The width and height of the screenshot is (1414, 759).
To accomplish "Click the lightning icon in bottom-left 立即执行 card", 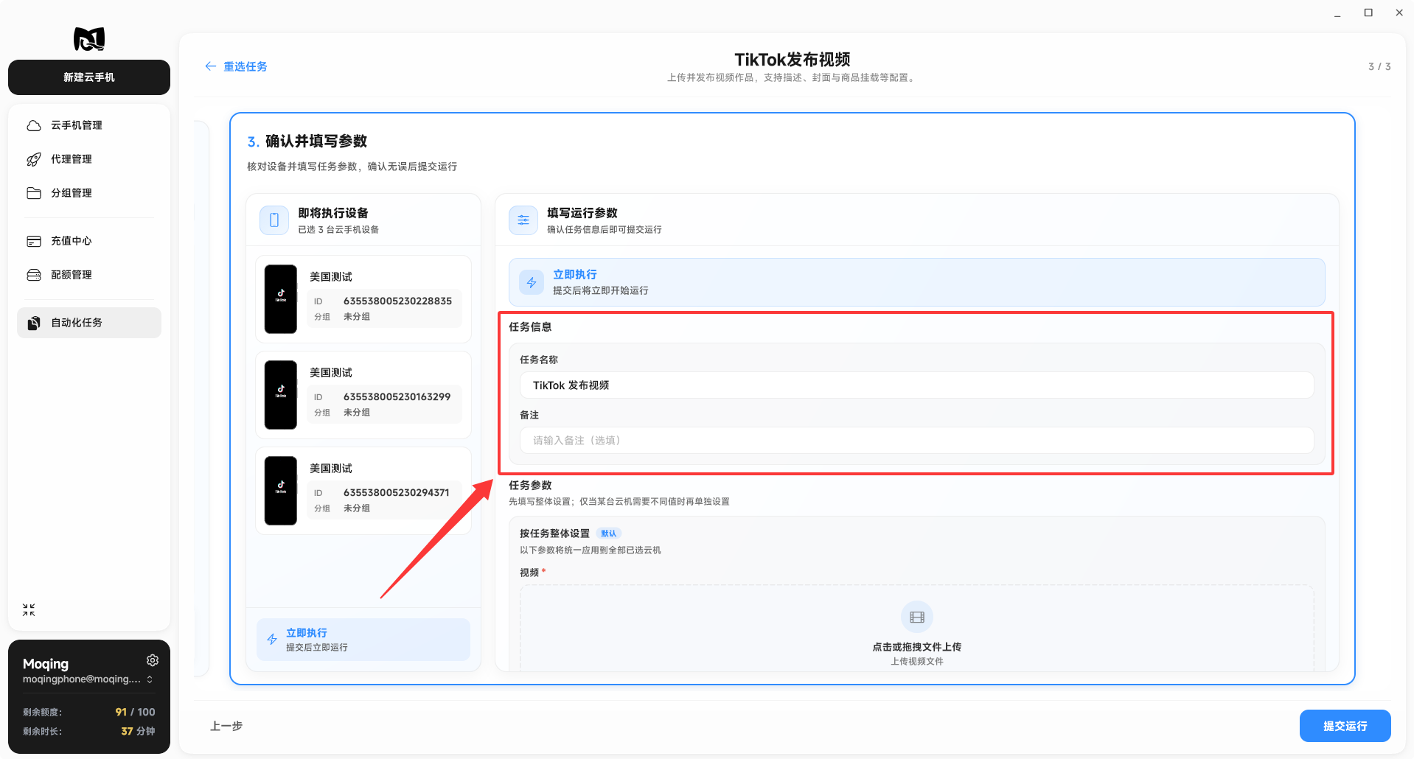I will click(x=272, y=640).
